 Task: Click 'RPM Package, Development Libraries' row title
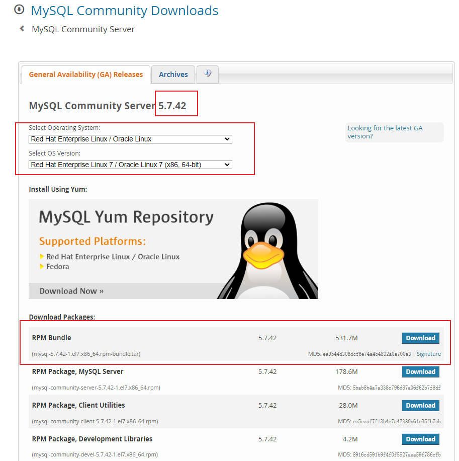click(x=92, y=439)
